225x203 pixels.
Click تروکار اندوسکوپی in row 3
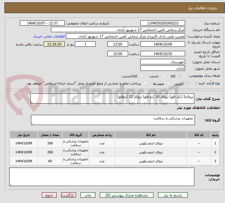(151, 161)
